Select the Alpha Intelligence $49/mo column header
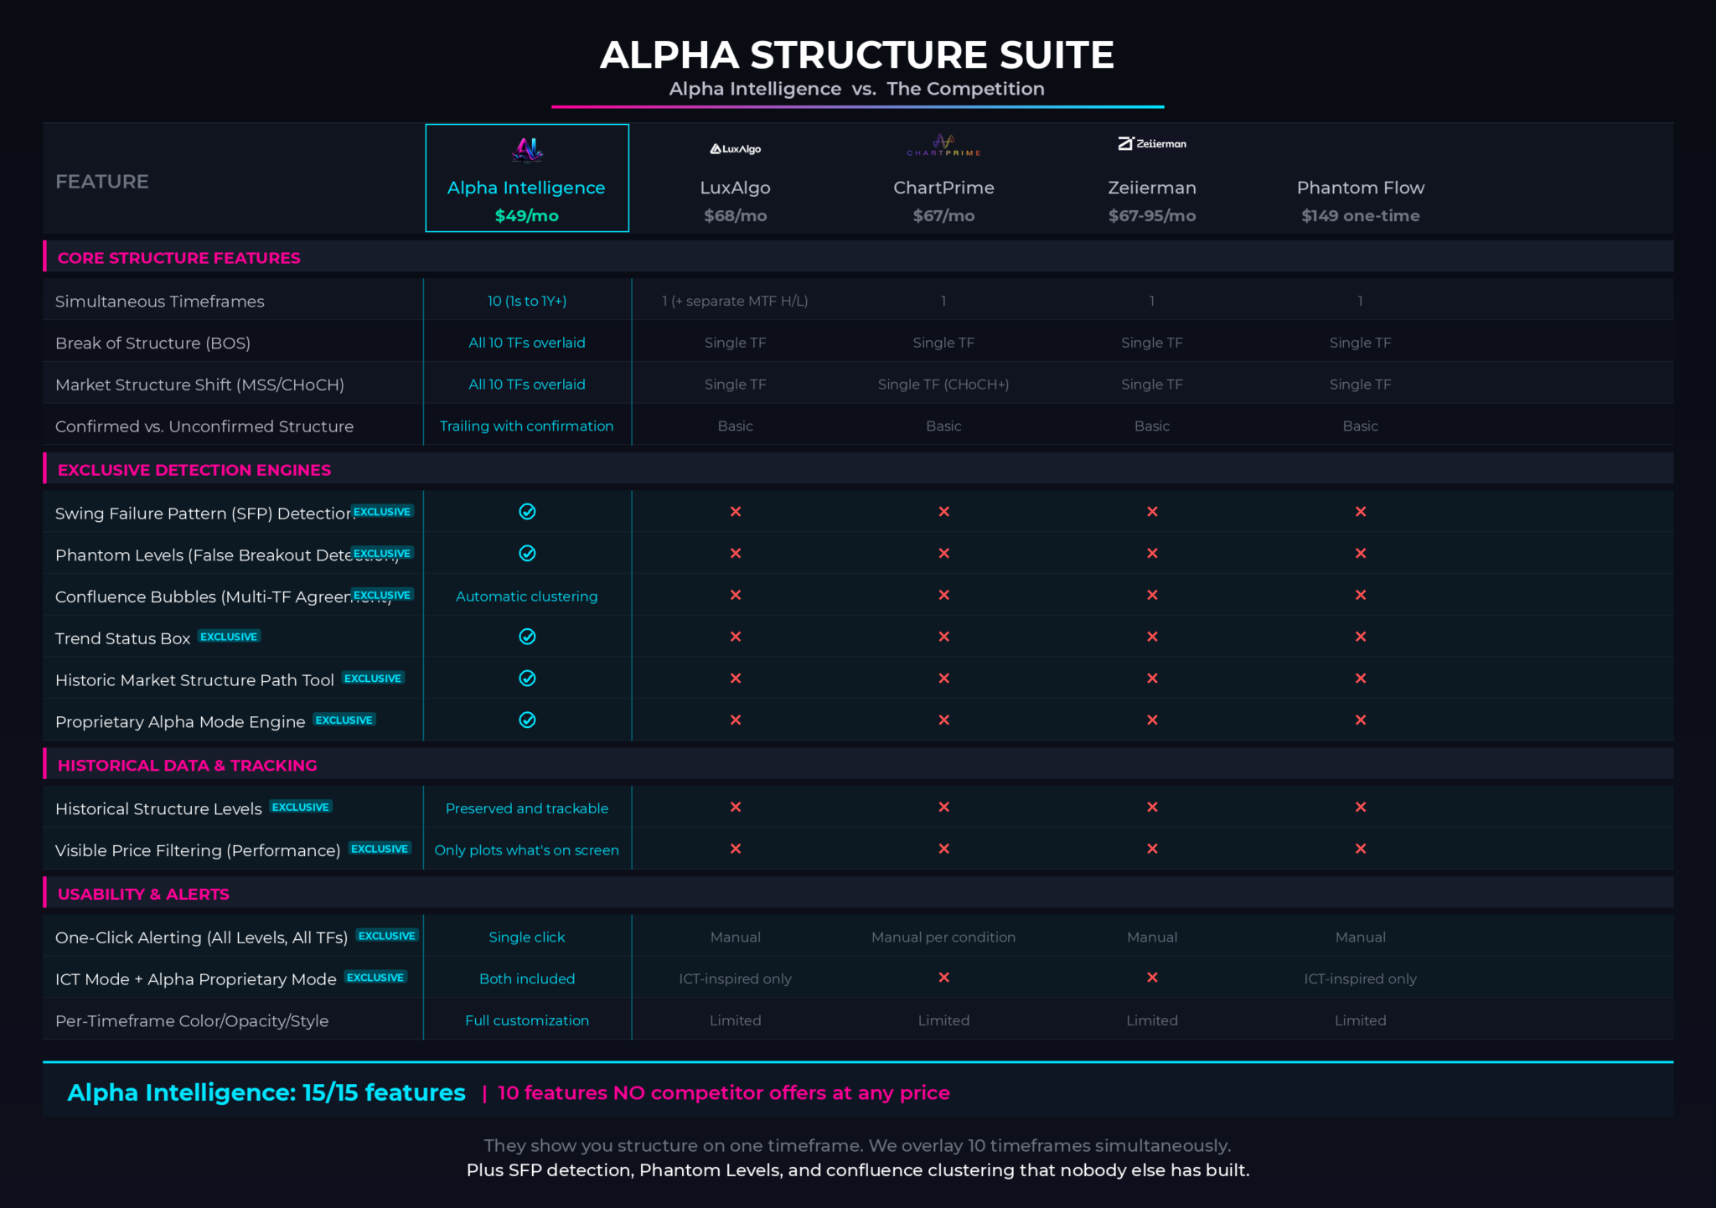 pyautogui.click(x=527, y=178)
